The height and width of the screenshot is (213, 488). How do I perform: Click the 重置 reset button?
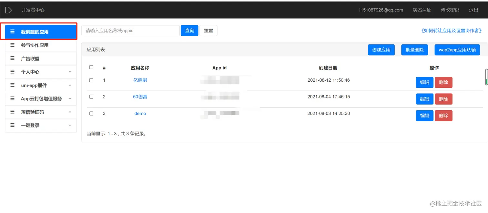[208, 31]
